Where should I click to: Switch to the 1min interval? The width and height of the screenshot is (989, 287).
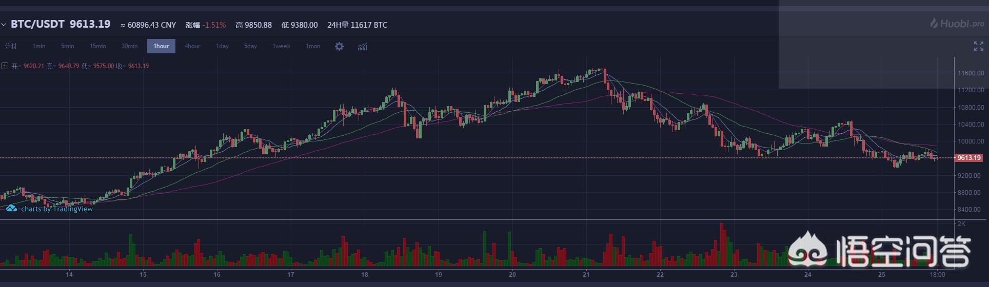39,46
